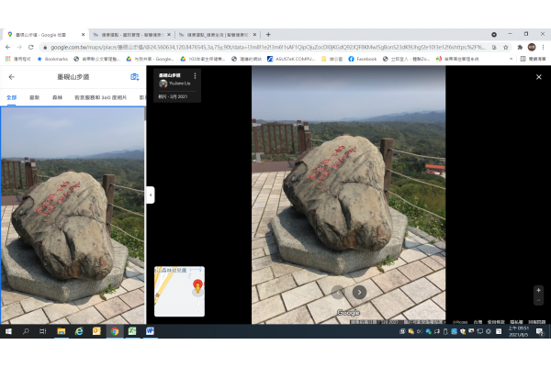551x367 pixels.
Task: Click the browser back button
Action: [x=7, y=47]
